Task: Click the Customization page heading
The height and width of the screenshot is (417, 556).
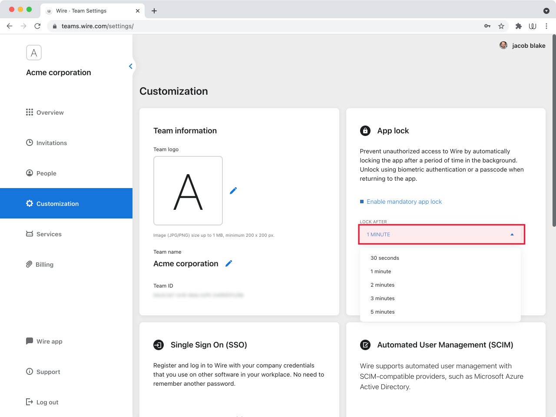Action: coord(174,91)
